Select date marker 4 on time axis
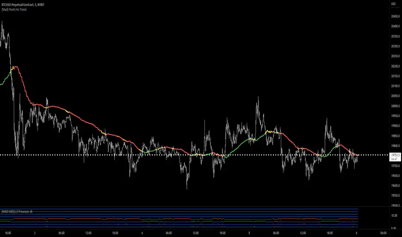 tap(142, 233)
